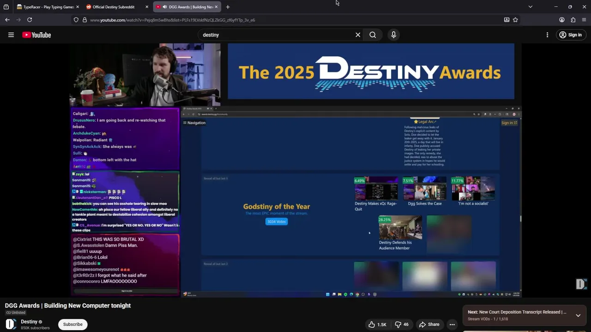
Task: Click the Dgg Solves the Case thumbnail
Action: coord(425,189)
